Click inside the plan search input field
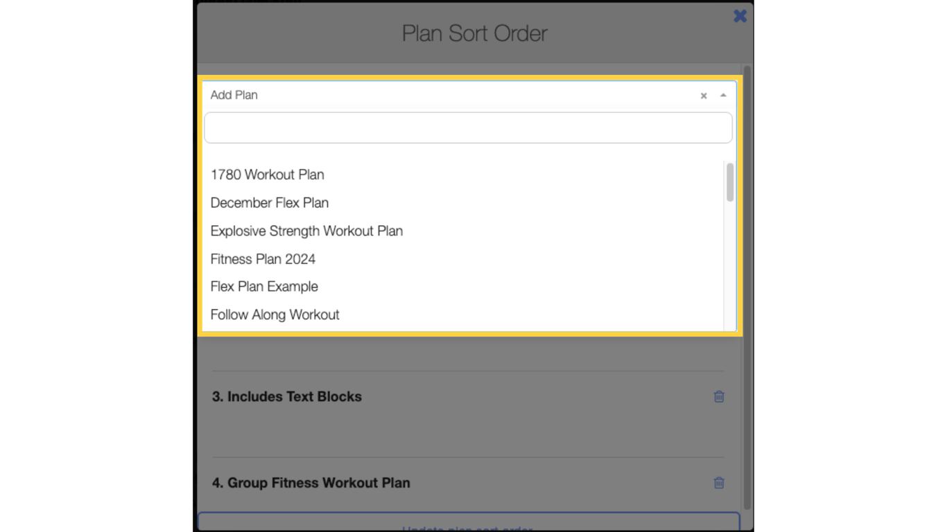 tap(468, 127)
